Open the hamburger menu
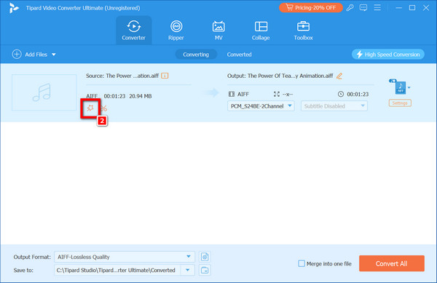The height and width of the screenshot is (283, 437). 377,7
